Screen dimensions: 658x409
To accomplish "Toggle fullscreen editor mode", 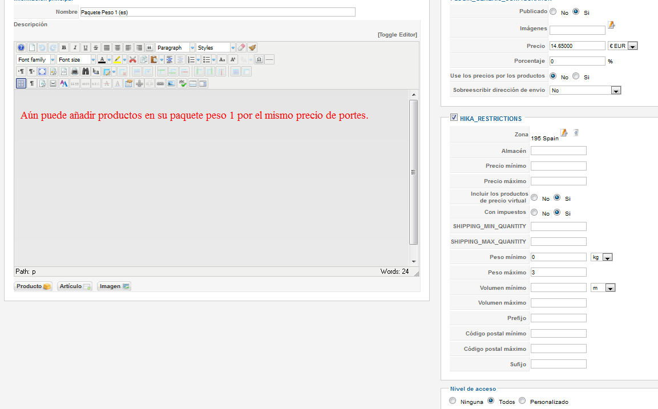I will pos(42,71).
